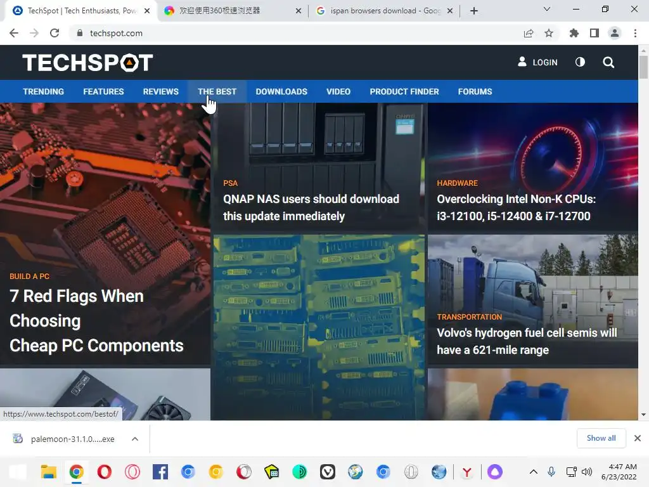Open the Overclocking Intel Non-K CPUs article

516,207
